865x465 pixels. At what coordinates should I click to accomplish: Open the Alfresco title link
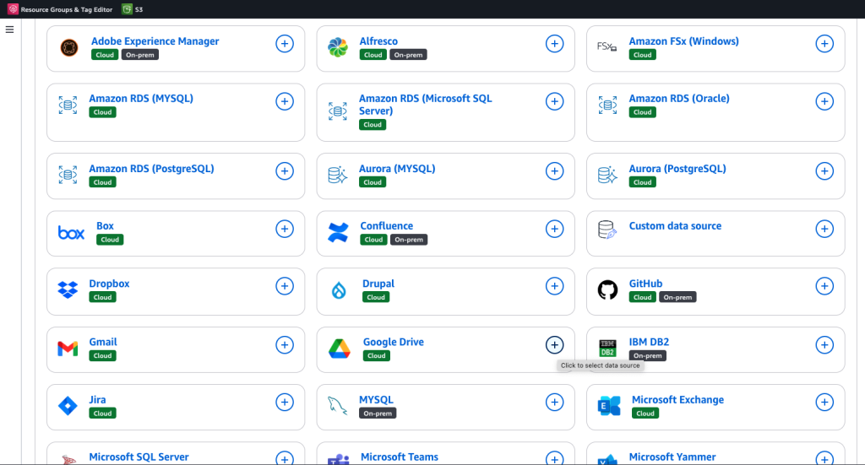coord(378,41)
